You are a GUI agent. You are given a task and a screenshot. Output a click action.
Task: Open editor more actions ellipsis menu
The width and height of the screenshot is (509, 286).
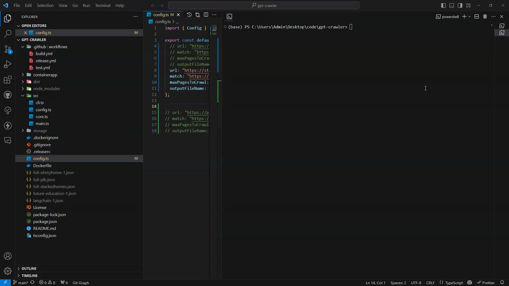click(214, 15)
